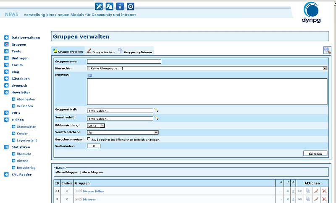Click into the Gruppenname text field
336x203 pixels.
pos(124,61)
